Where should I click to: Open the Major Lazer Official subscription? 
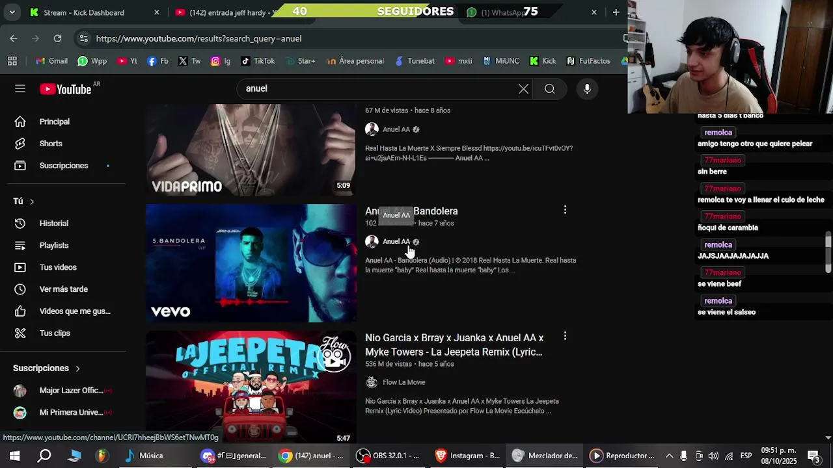pyautogui.click(x=63, y=391)
